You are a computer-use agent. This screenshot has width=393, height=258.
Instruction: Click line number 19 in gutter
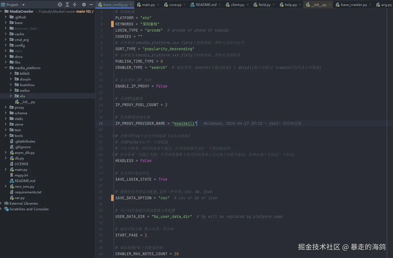coord(101,123)
